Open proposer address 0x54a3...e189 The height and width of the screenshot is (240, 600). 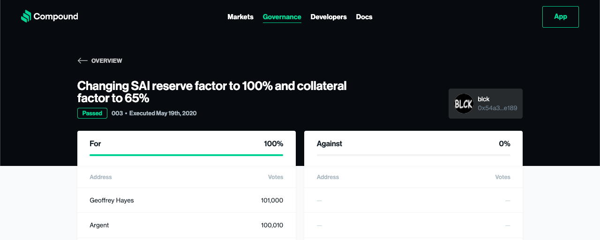tap(497, 108)
